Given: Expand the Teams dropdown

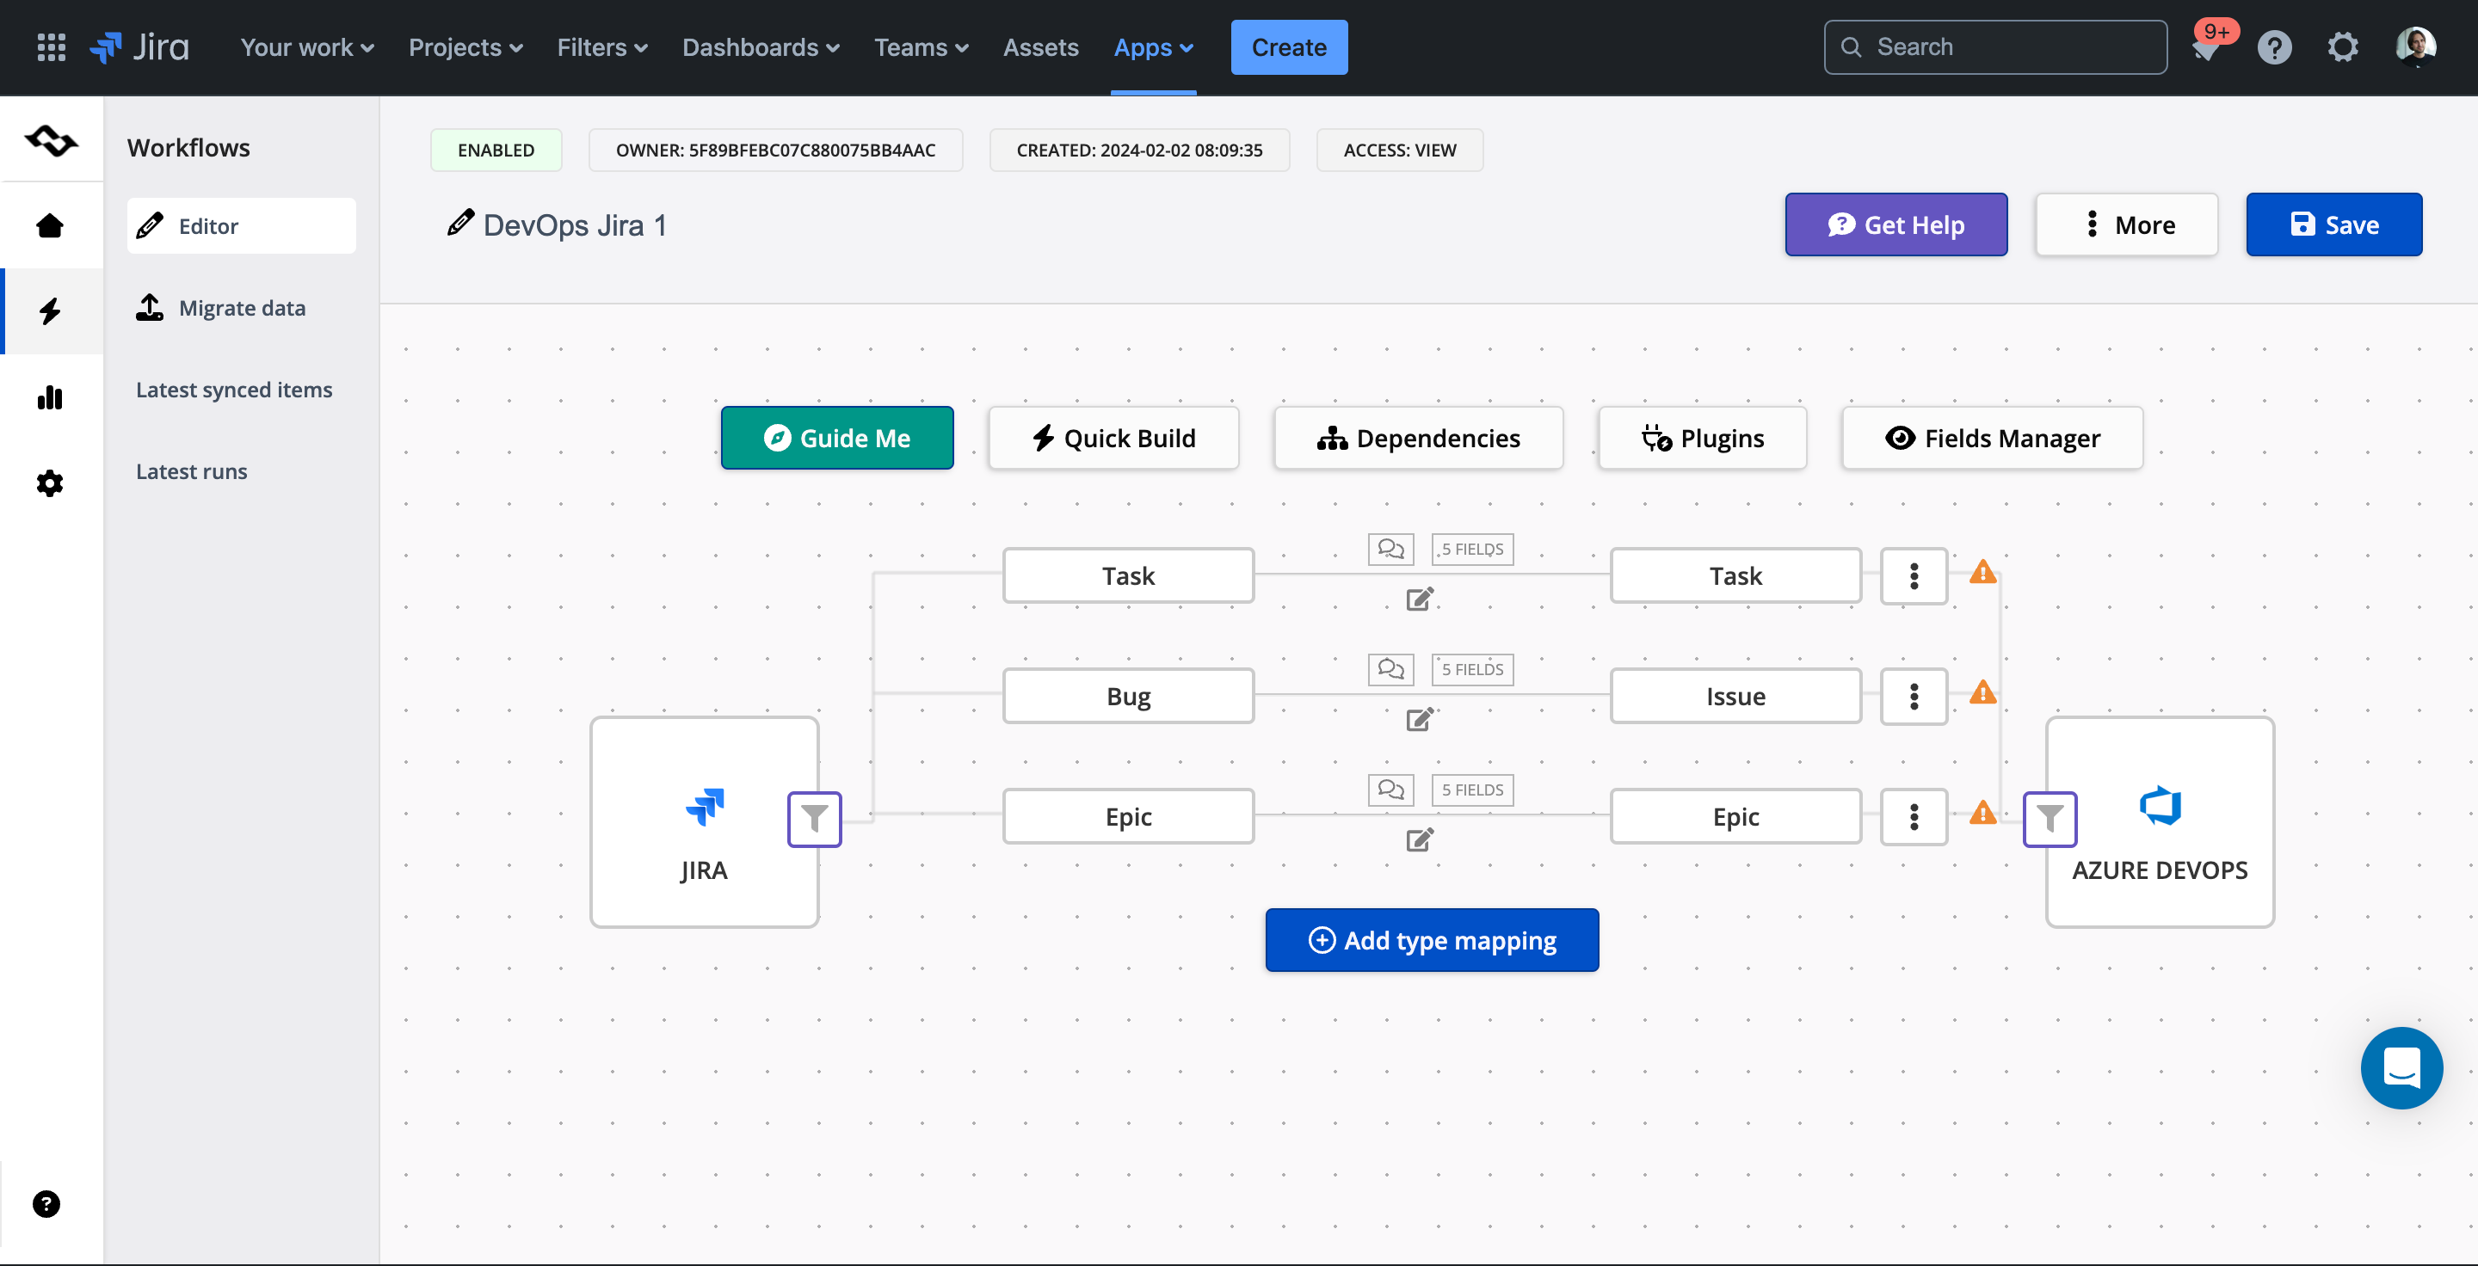Looking at the screenshot, I should pyautogui.click(x=921, y=47).
